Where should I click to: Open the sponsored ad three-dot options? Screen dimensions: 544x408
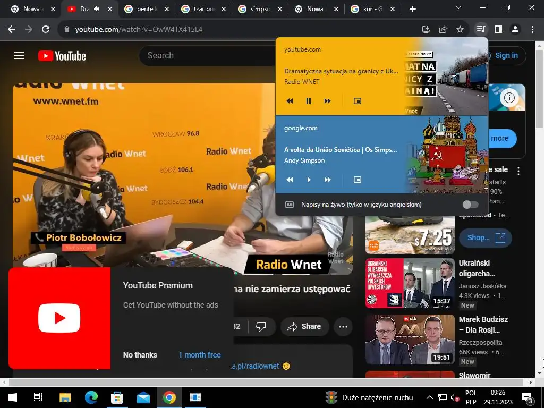click(x=518, y=171)
